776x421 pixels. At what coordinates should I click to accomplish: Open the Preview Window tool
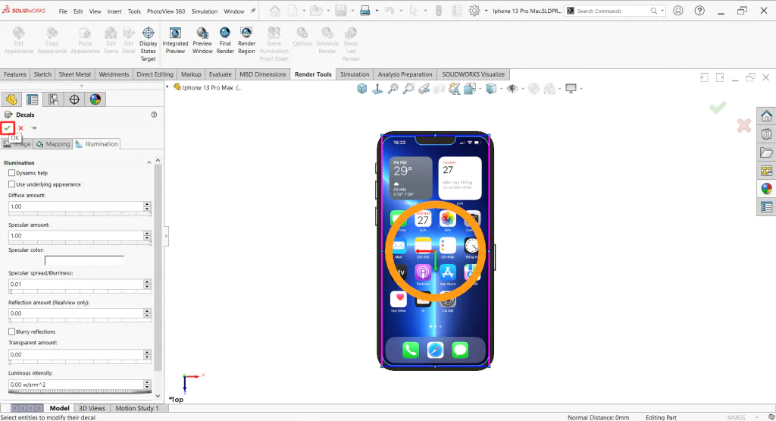point(202,41)
